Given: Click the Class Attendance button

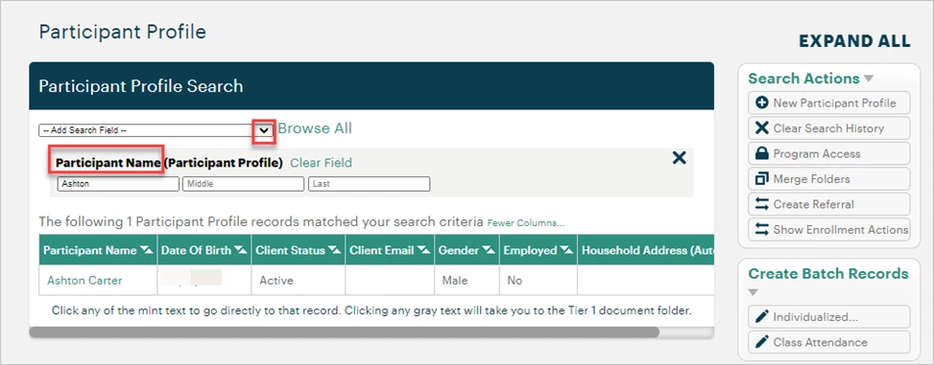Looking at the screenshot, I should coord(828,342).
